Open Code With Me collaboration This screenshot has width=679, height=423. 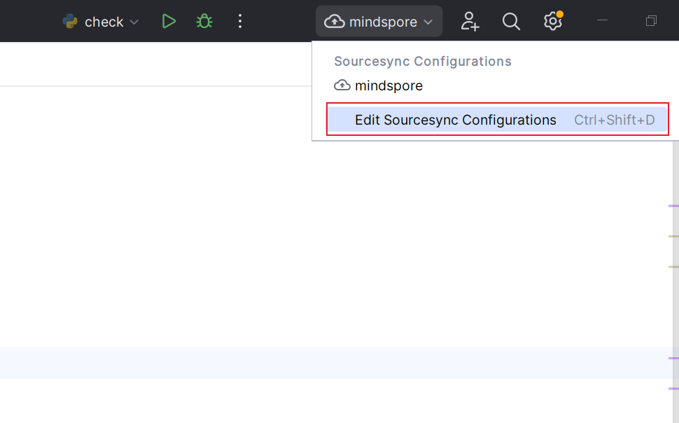[470, 21]
